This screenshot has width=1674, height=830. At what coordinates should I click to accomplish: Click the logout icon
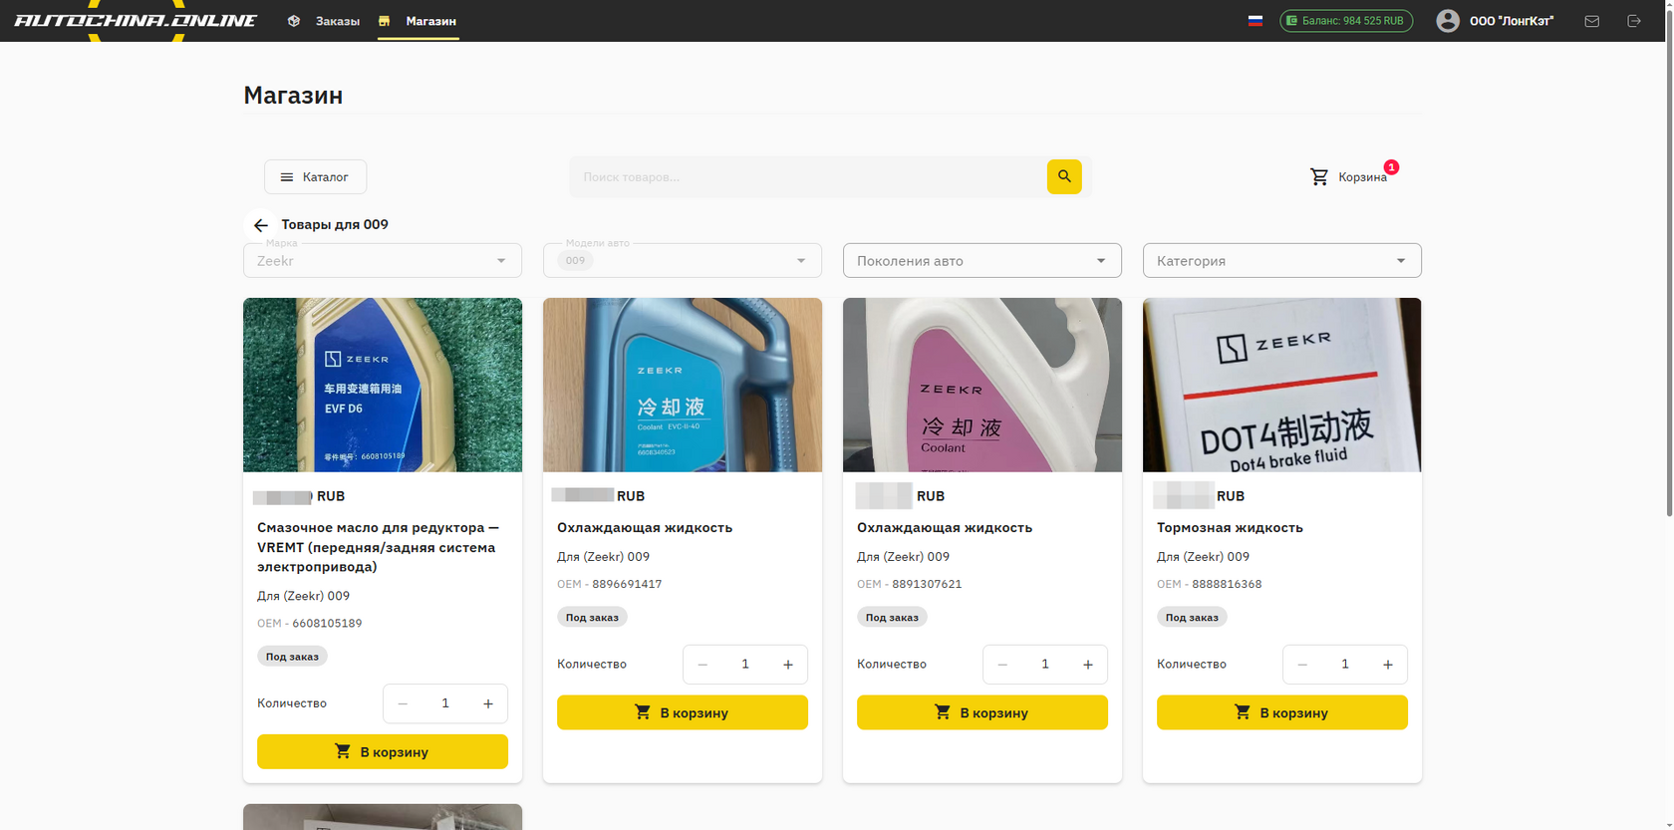pos(1634,21)
